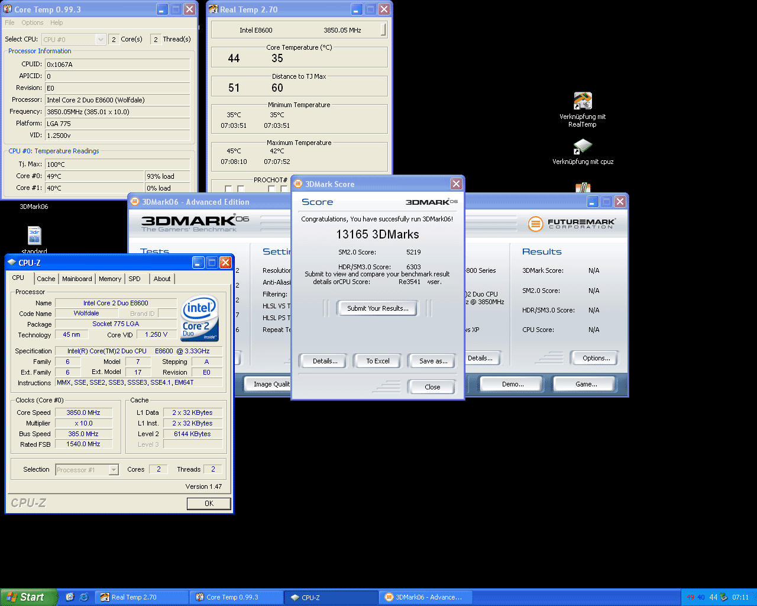Switch to the Mainboard tab in CPU-Z

coord(77,279)
